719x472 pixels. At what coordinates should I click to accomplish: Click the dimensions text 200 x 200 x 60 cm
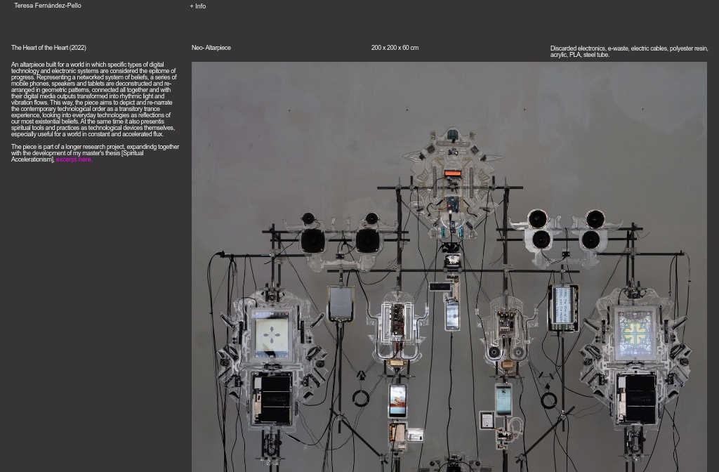pyautogui.click(x=395, y=48)
